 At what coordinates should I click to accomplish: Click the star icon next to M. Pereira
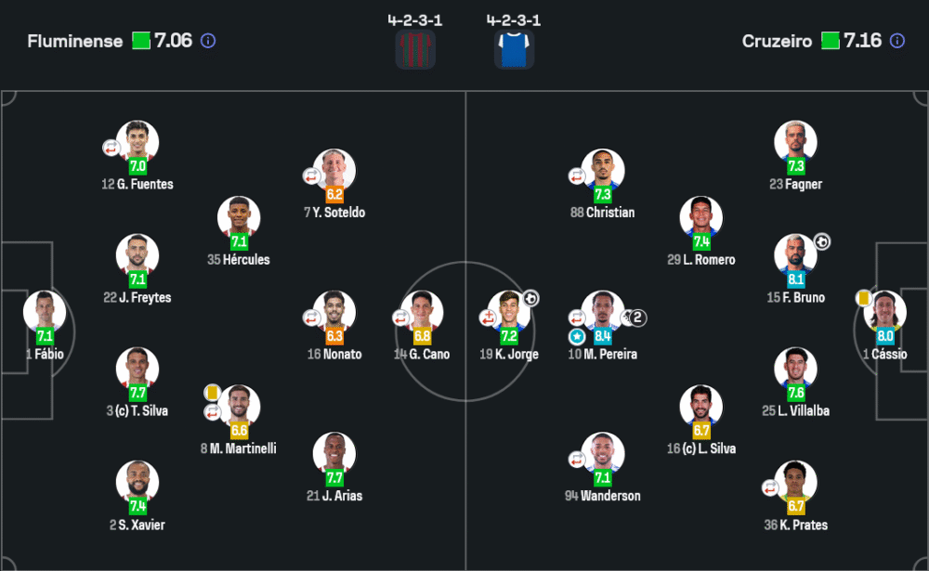click(x=577, y=336)
